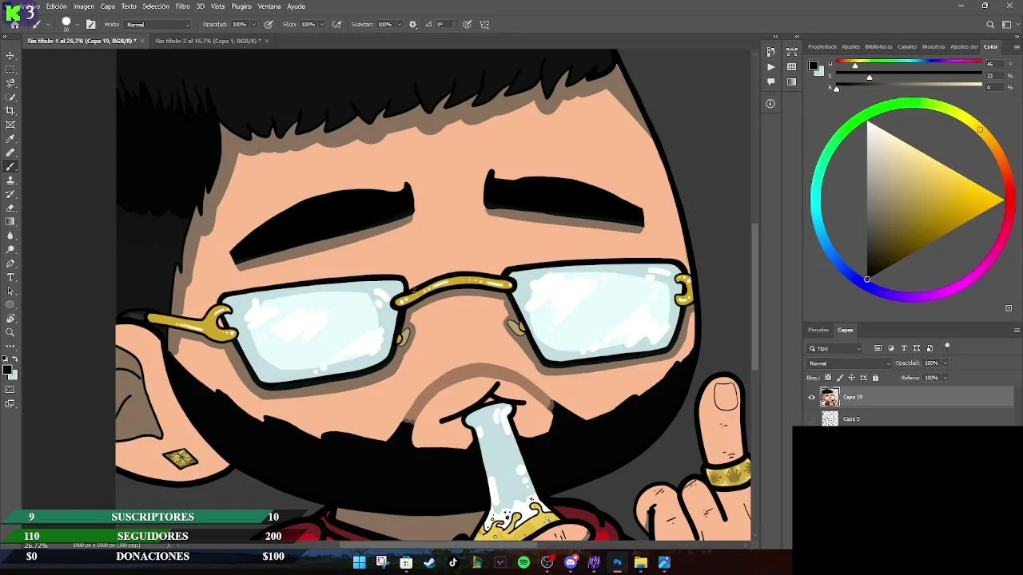Click the hue slider in Color panel
The height and width of the screenshot is (575, 1023).
[909, 61]
